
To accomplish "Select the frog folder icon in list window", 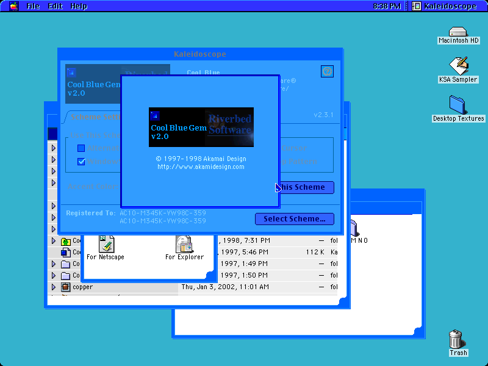I will tap(66, 241).
